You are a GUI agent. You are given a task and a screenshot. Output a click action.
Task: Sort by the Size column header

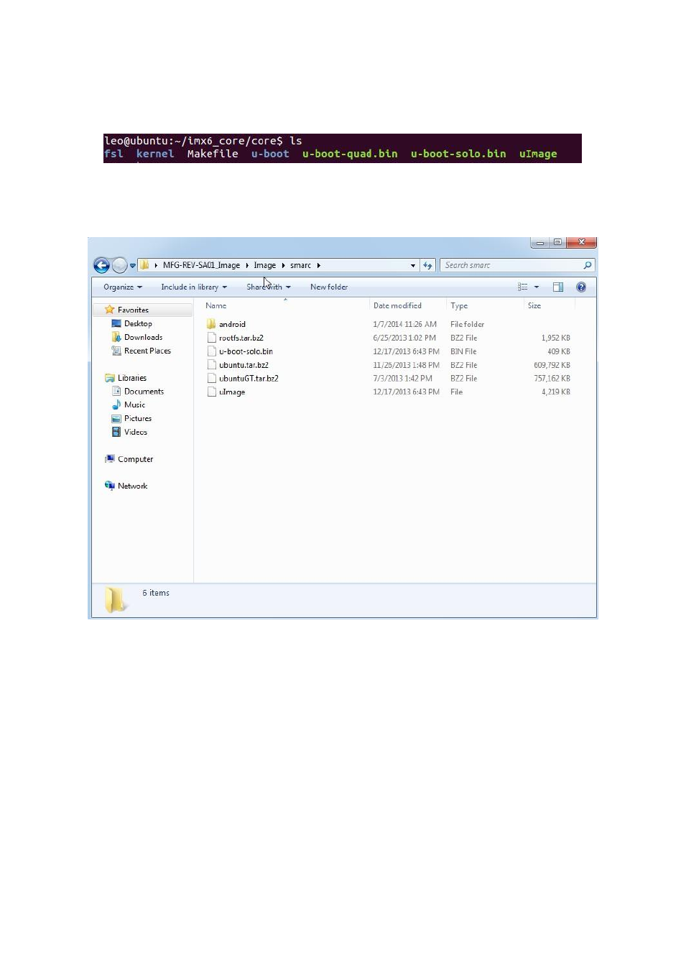(534, 305)
